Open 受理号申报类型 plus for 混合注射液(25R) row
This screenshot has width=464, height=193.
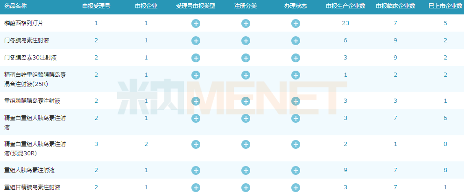point(196,75)
